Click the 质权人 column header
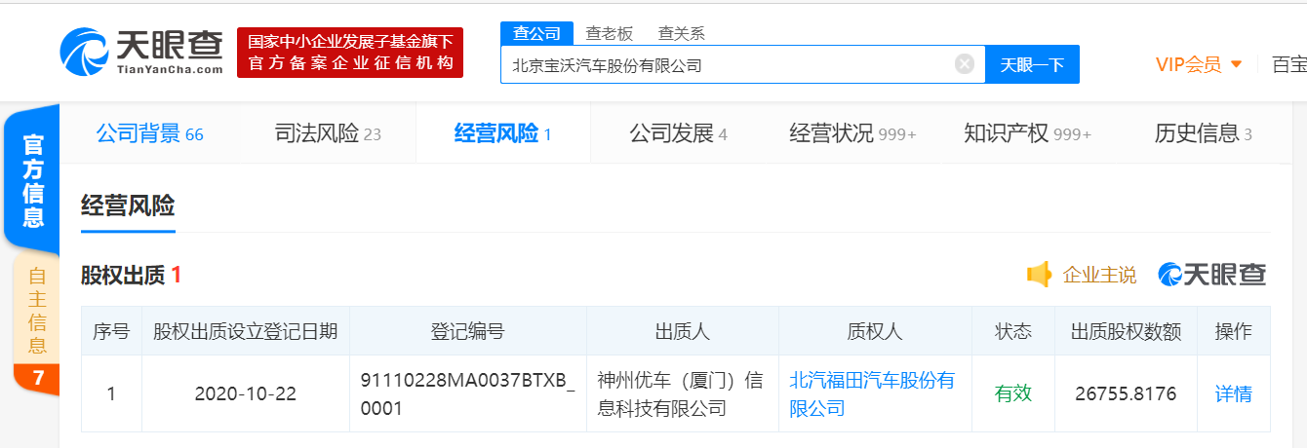The width and height of the screenshot is (1307, 448). point(875,331)
